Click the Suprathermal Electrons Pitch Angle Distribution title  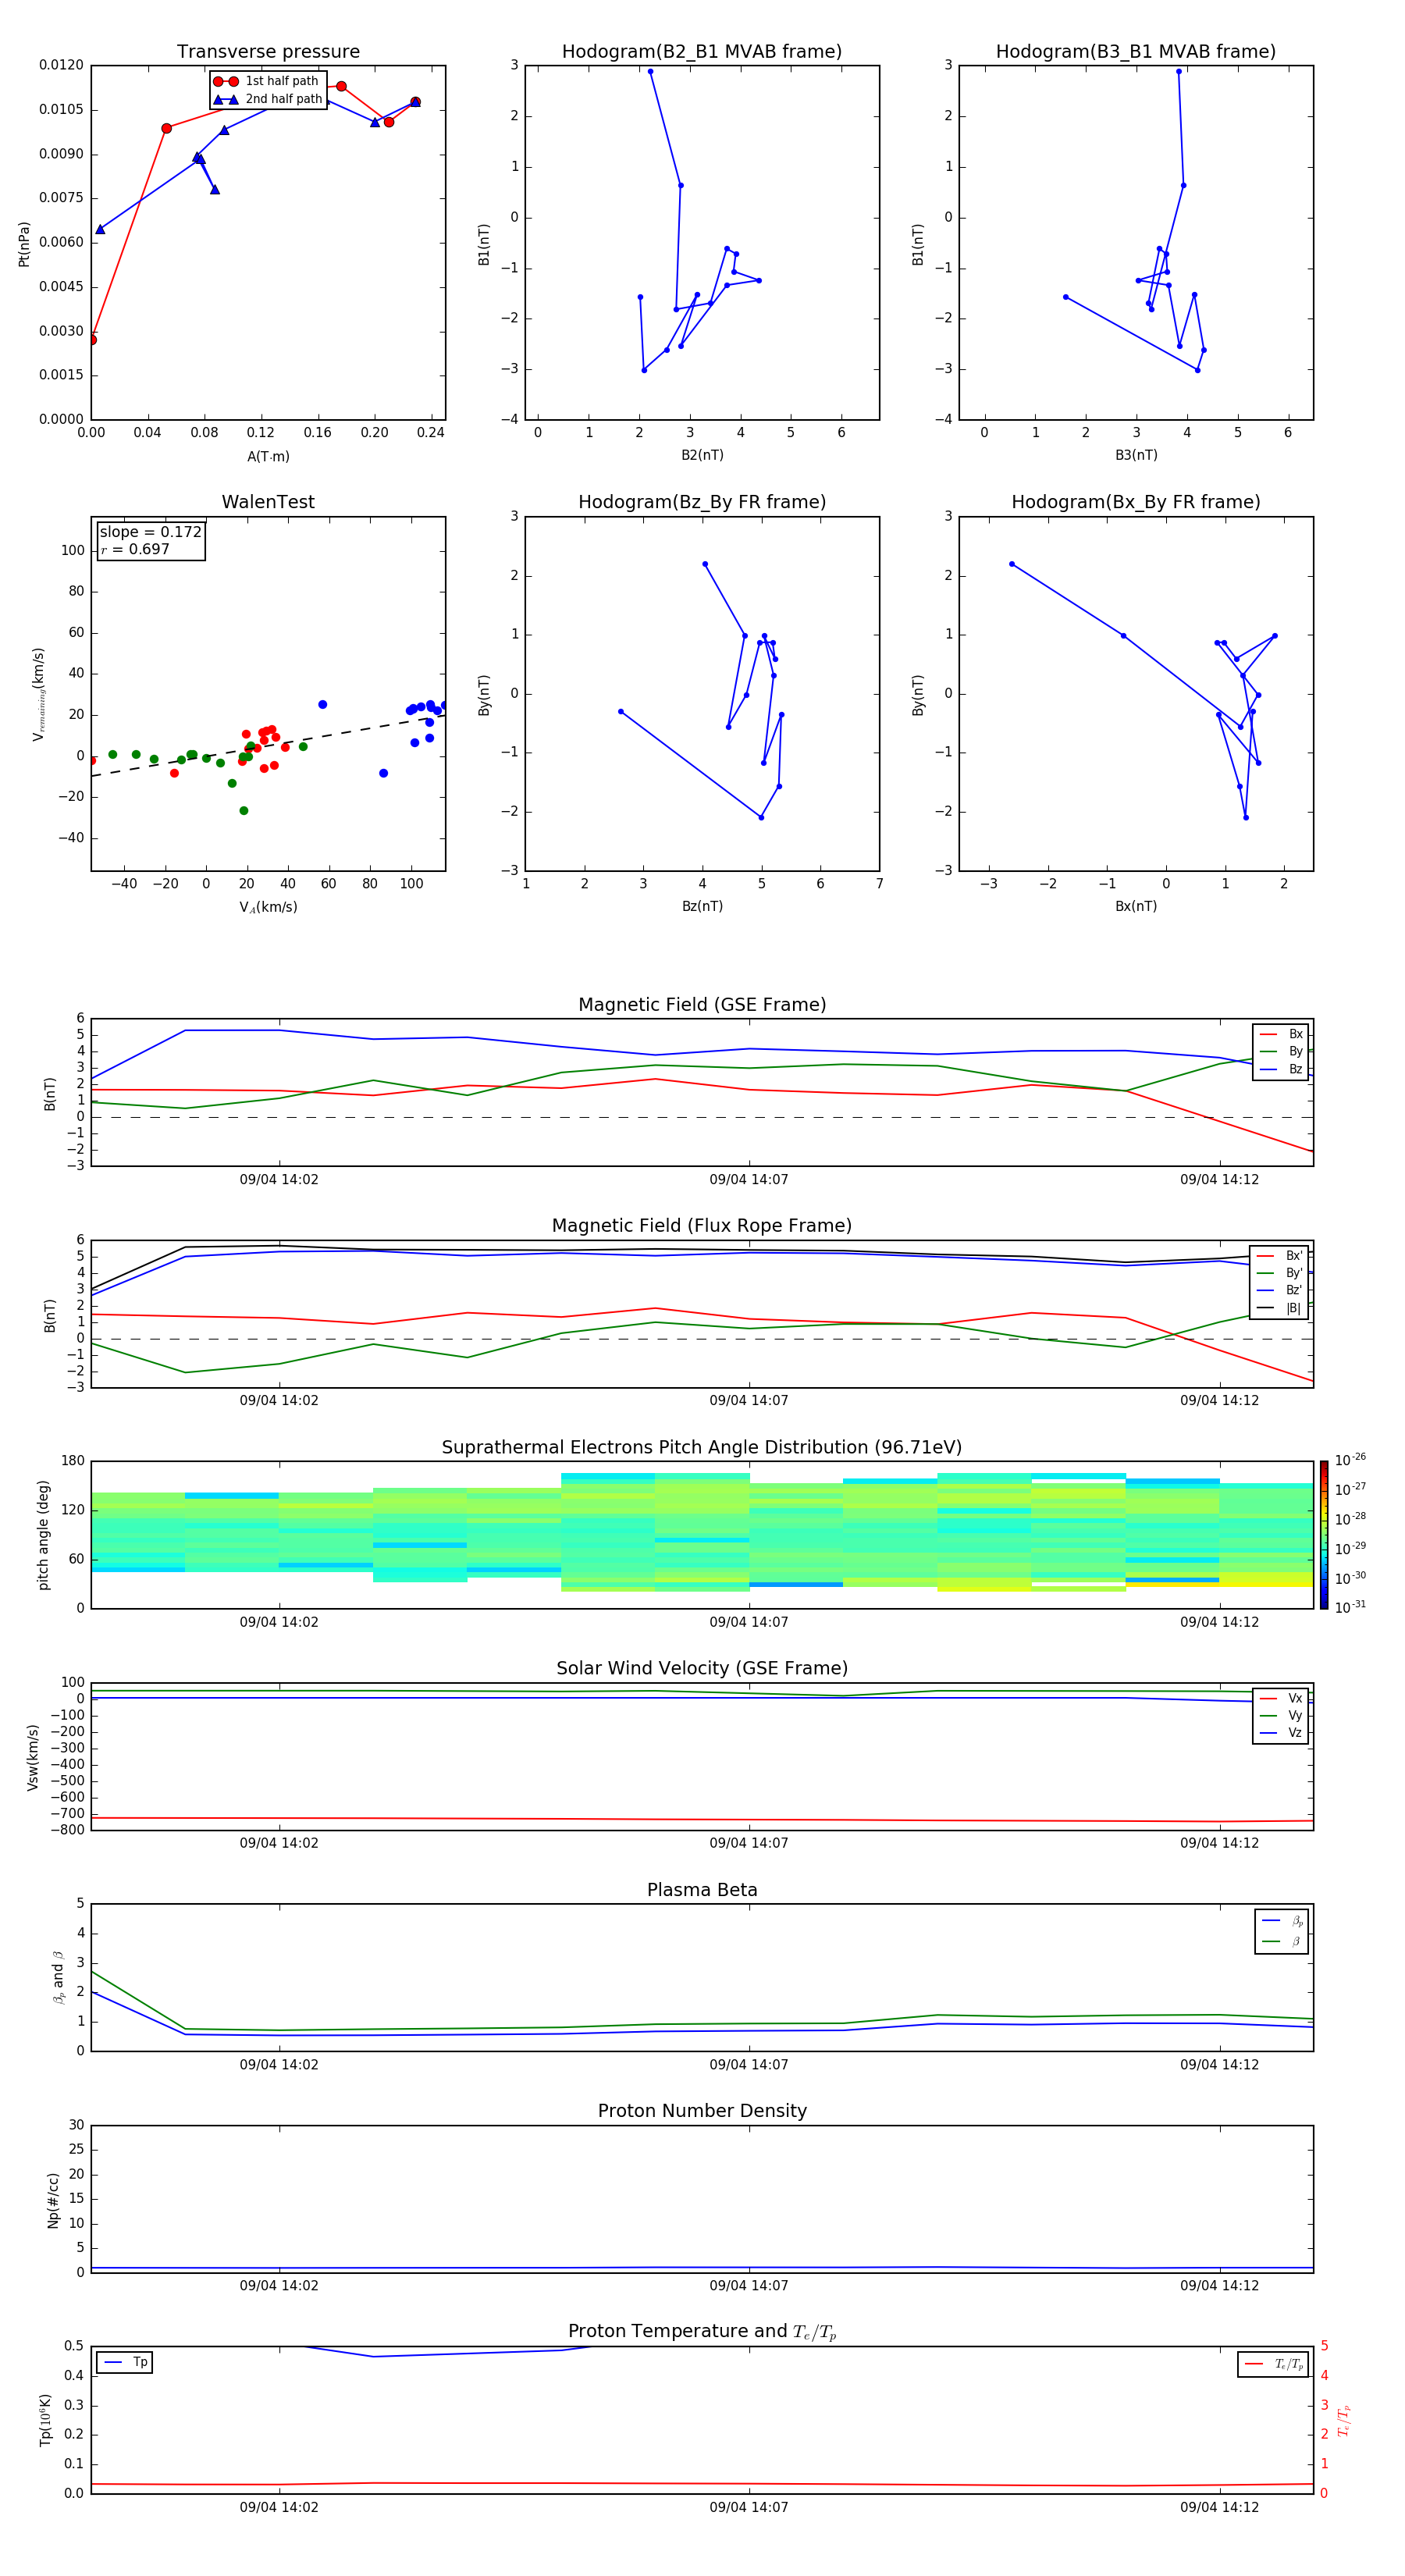pos(702,1448)
